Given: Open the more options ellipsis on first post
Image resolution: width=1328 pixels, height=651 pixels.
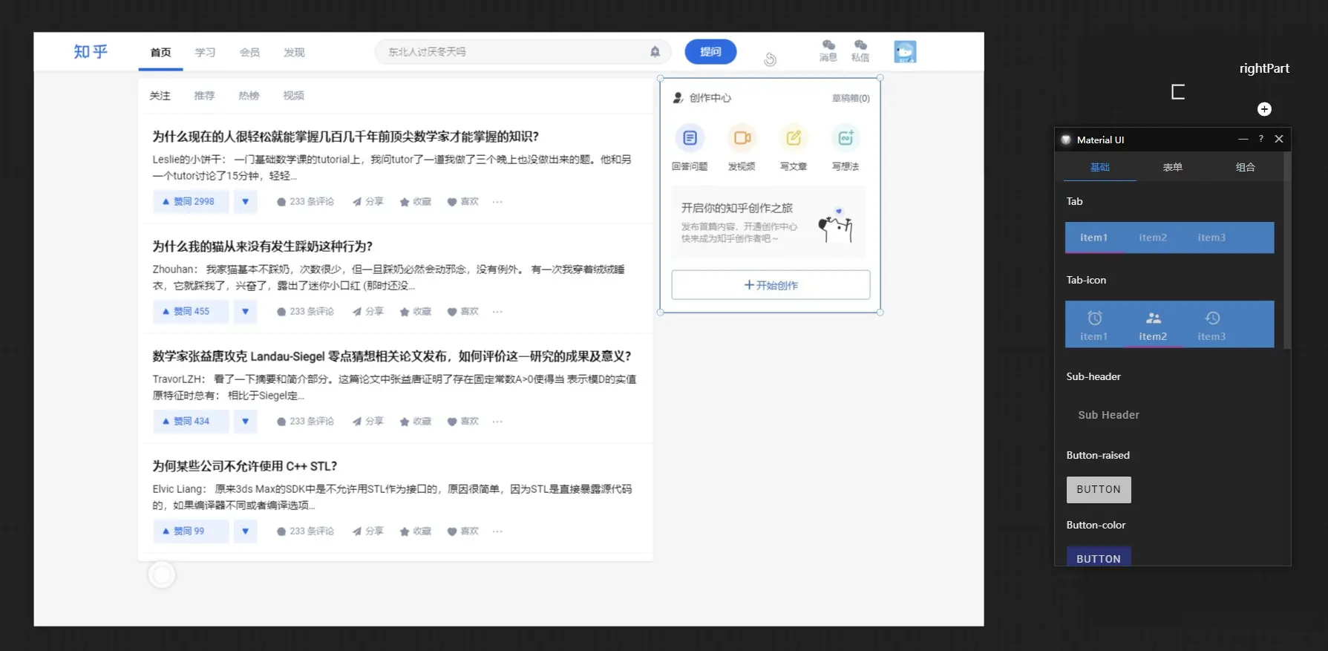Looking at the screenshot, I should (497, 202).
